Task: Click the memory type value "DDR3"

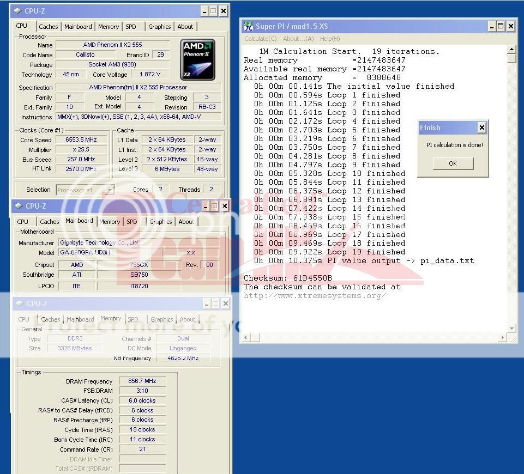Action: point(75,338)
